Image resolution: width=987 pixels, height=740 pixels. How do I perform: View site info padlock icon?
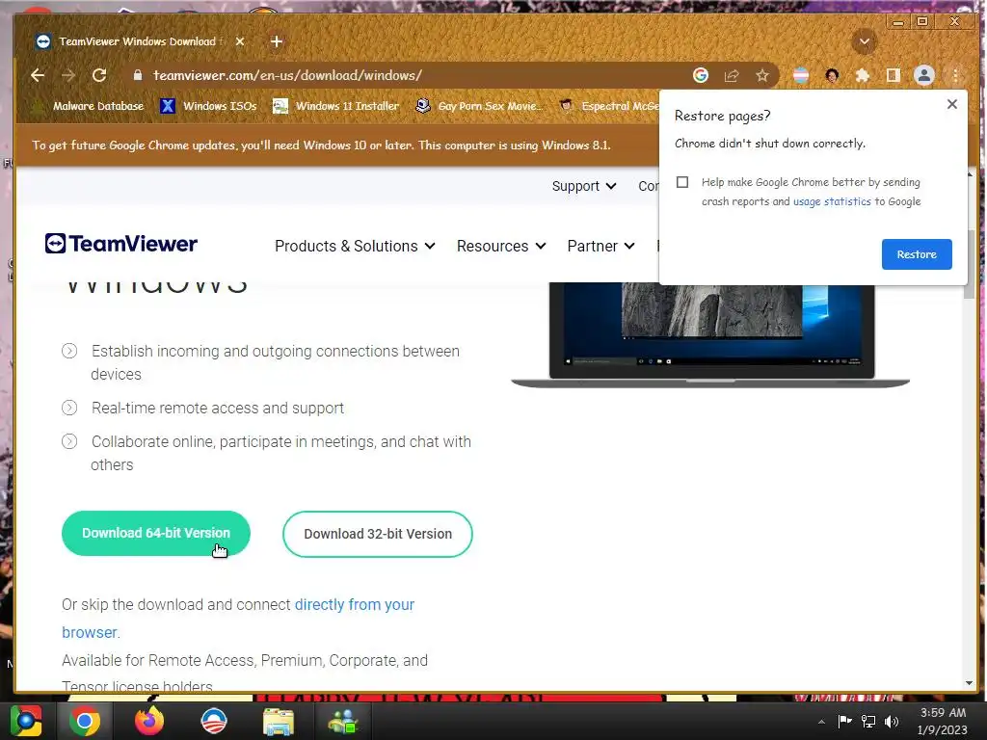(x=137, y=75)
